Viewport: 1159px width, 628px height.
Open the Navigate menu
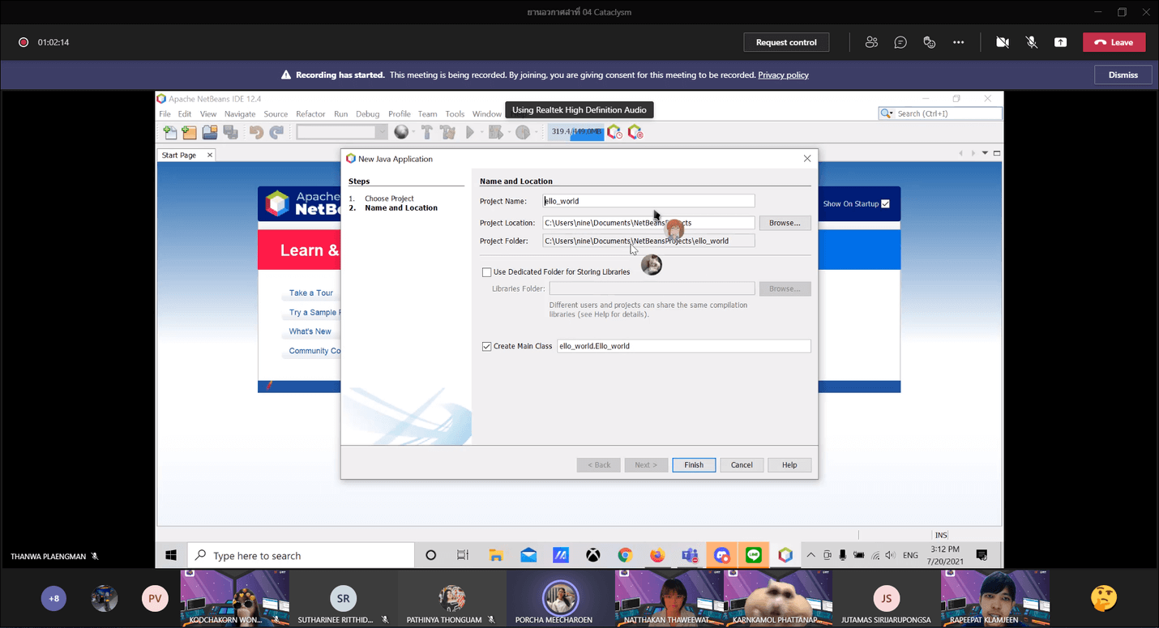click(x=240, y=114)
